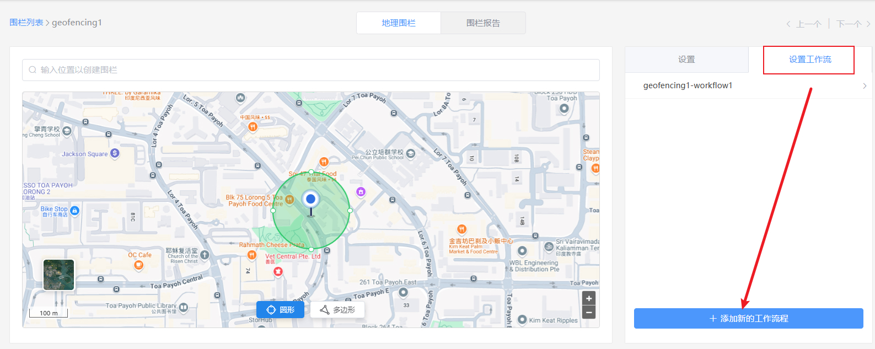This screenshot has height=349, width=875.
Task: Click the Soi 47 Thai Food restaurant icon
Action: (324, 162)
